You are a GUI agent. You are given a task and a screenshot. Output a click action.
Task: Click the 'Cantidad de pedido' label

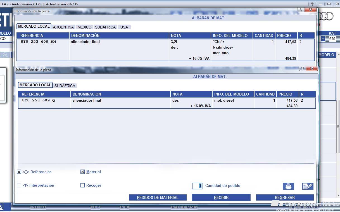coord(223,186)
